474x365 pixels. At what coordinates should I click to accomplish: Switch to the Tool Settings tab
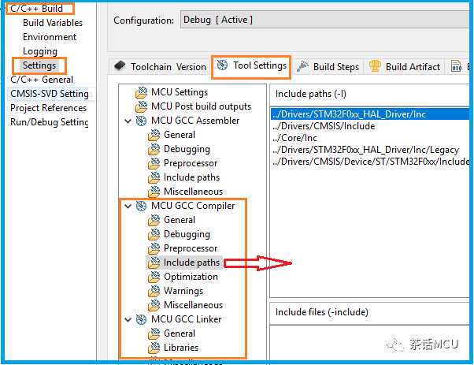[x=251, y=65]
